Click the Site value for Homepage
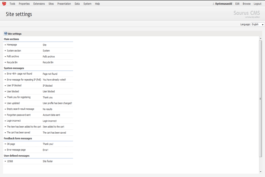Image resolution: width=265 pixels, height=177 pixels. (x=45, y=45)
